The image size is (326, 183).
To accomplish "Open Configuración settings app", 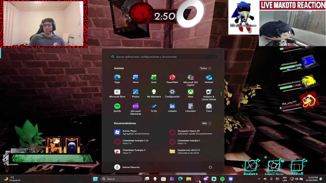I will 172,93.
